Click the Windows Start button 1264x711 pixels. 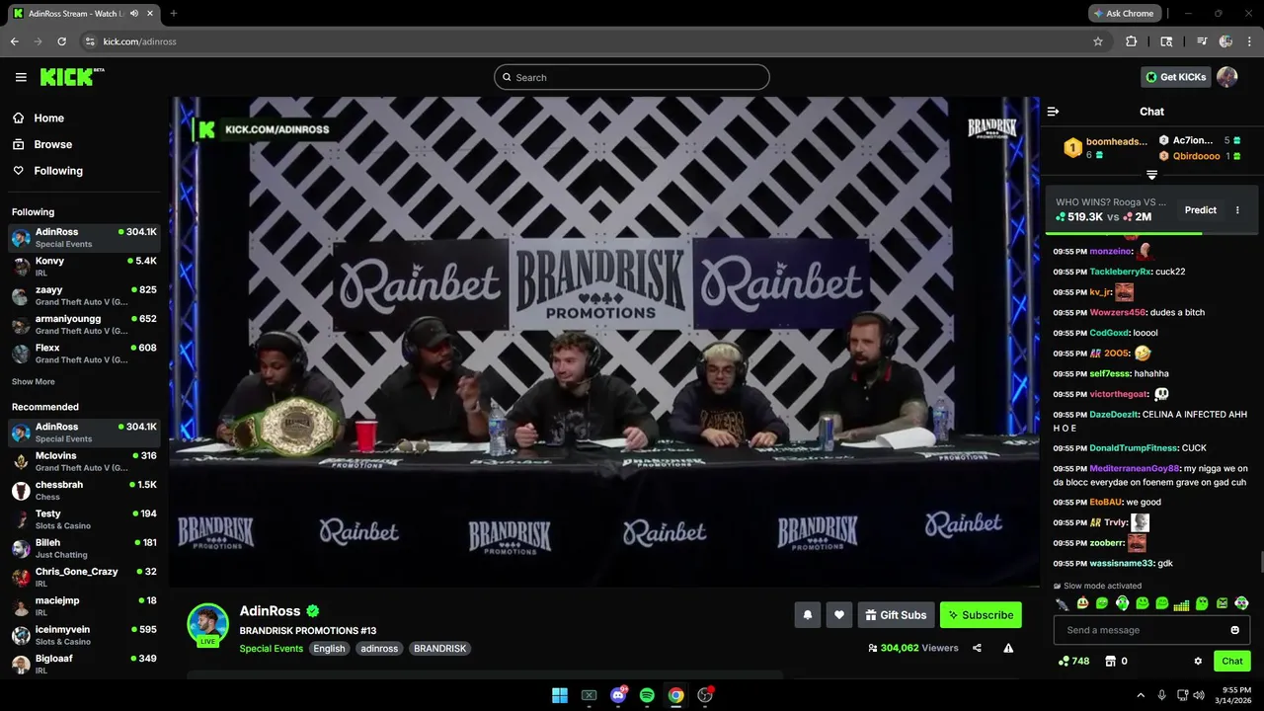(x=560, y=695)
